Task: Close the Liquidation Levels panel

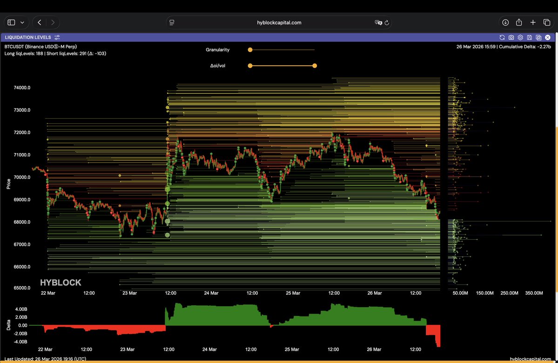Action: (548, 37)
